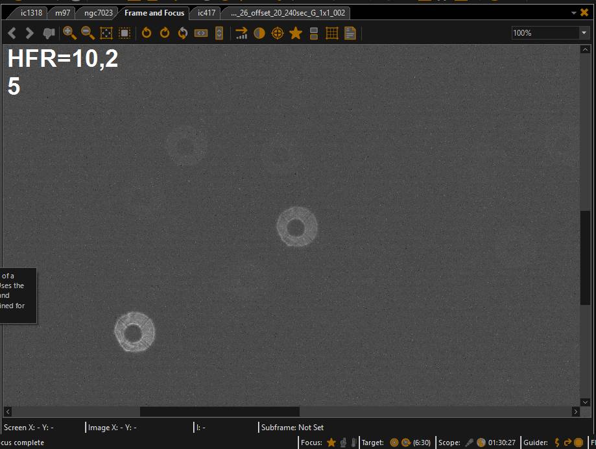Click the previous image left arrow

[12, 33]
